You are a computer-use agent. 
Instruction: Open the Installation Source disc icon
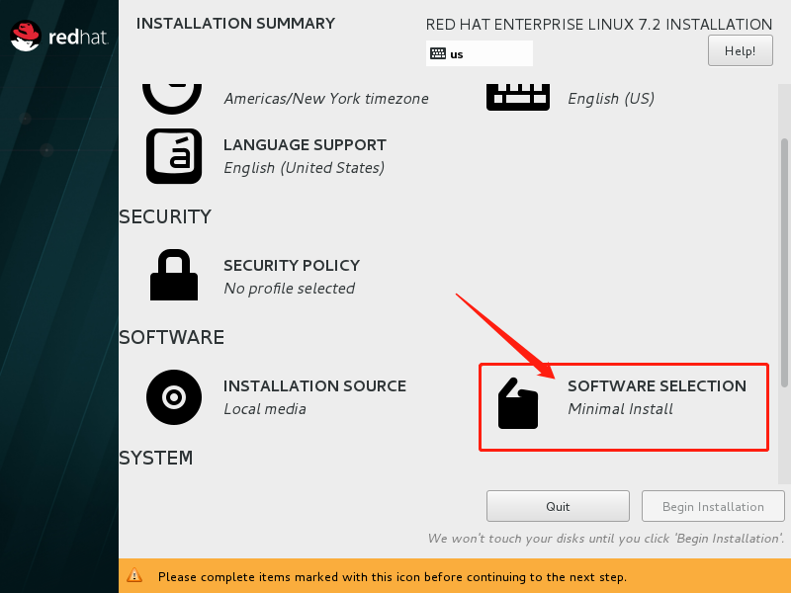(174, 397)
